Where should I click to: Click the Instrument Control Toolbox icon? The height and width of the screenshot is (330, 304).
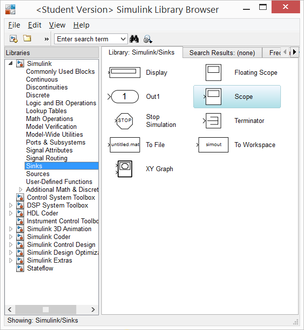(x=20, y=221)
